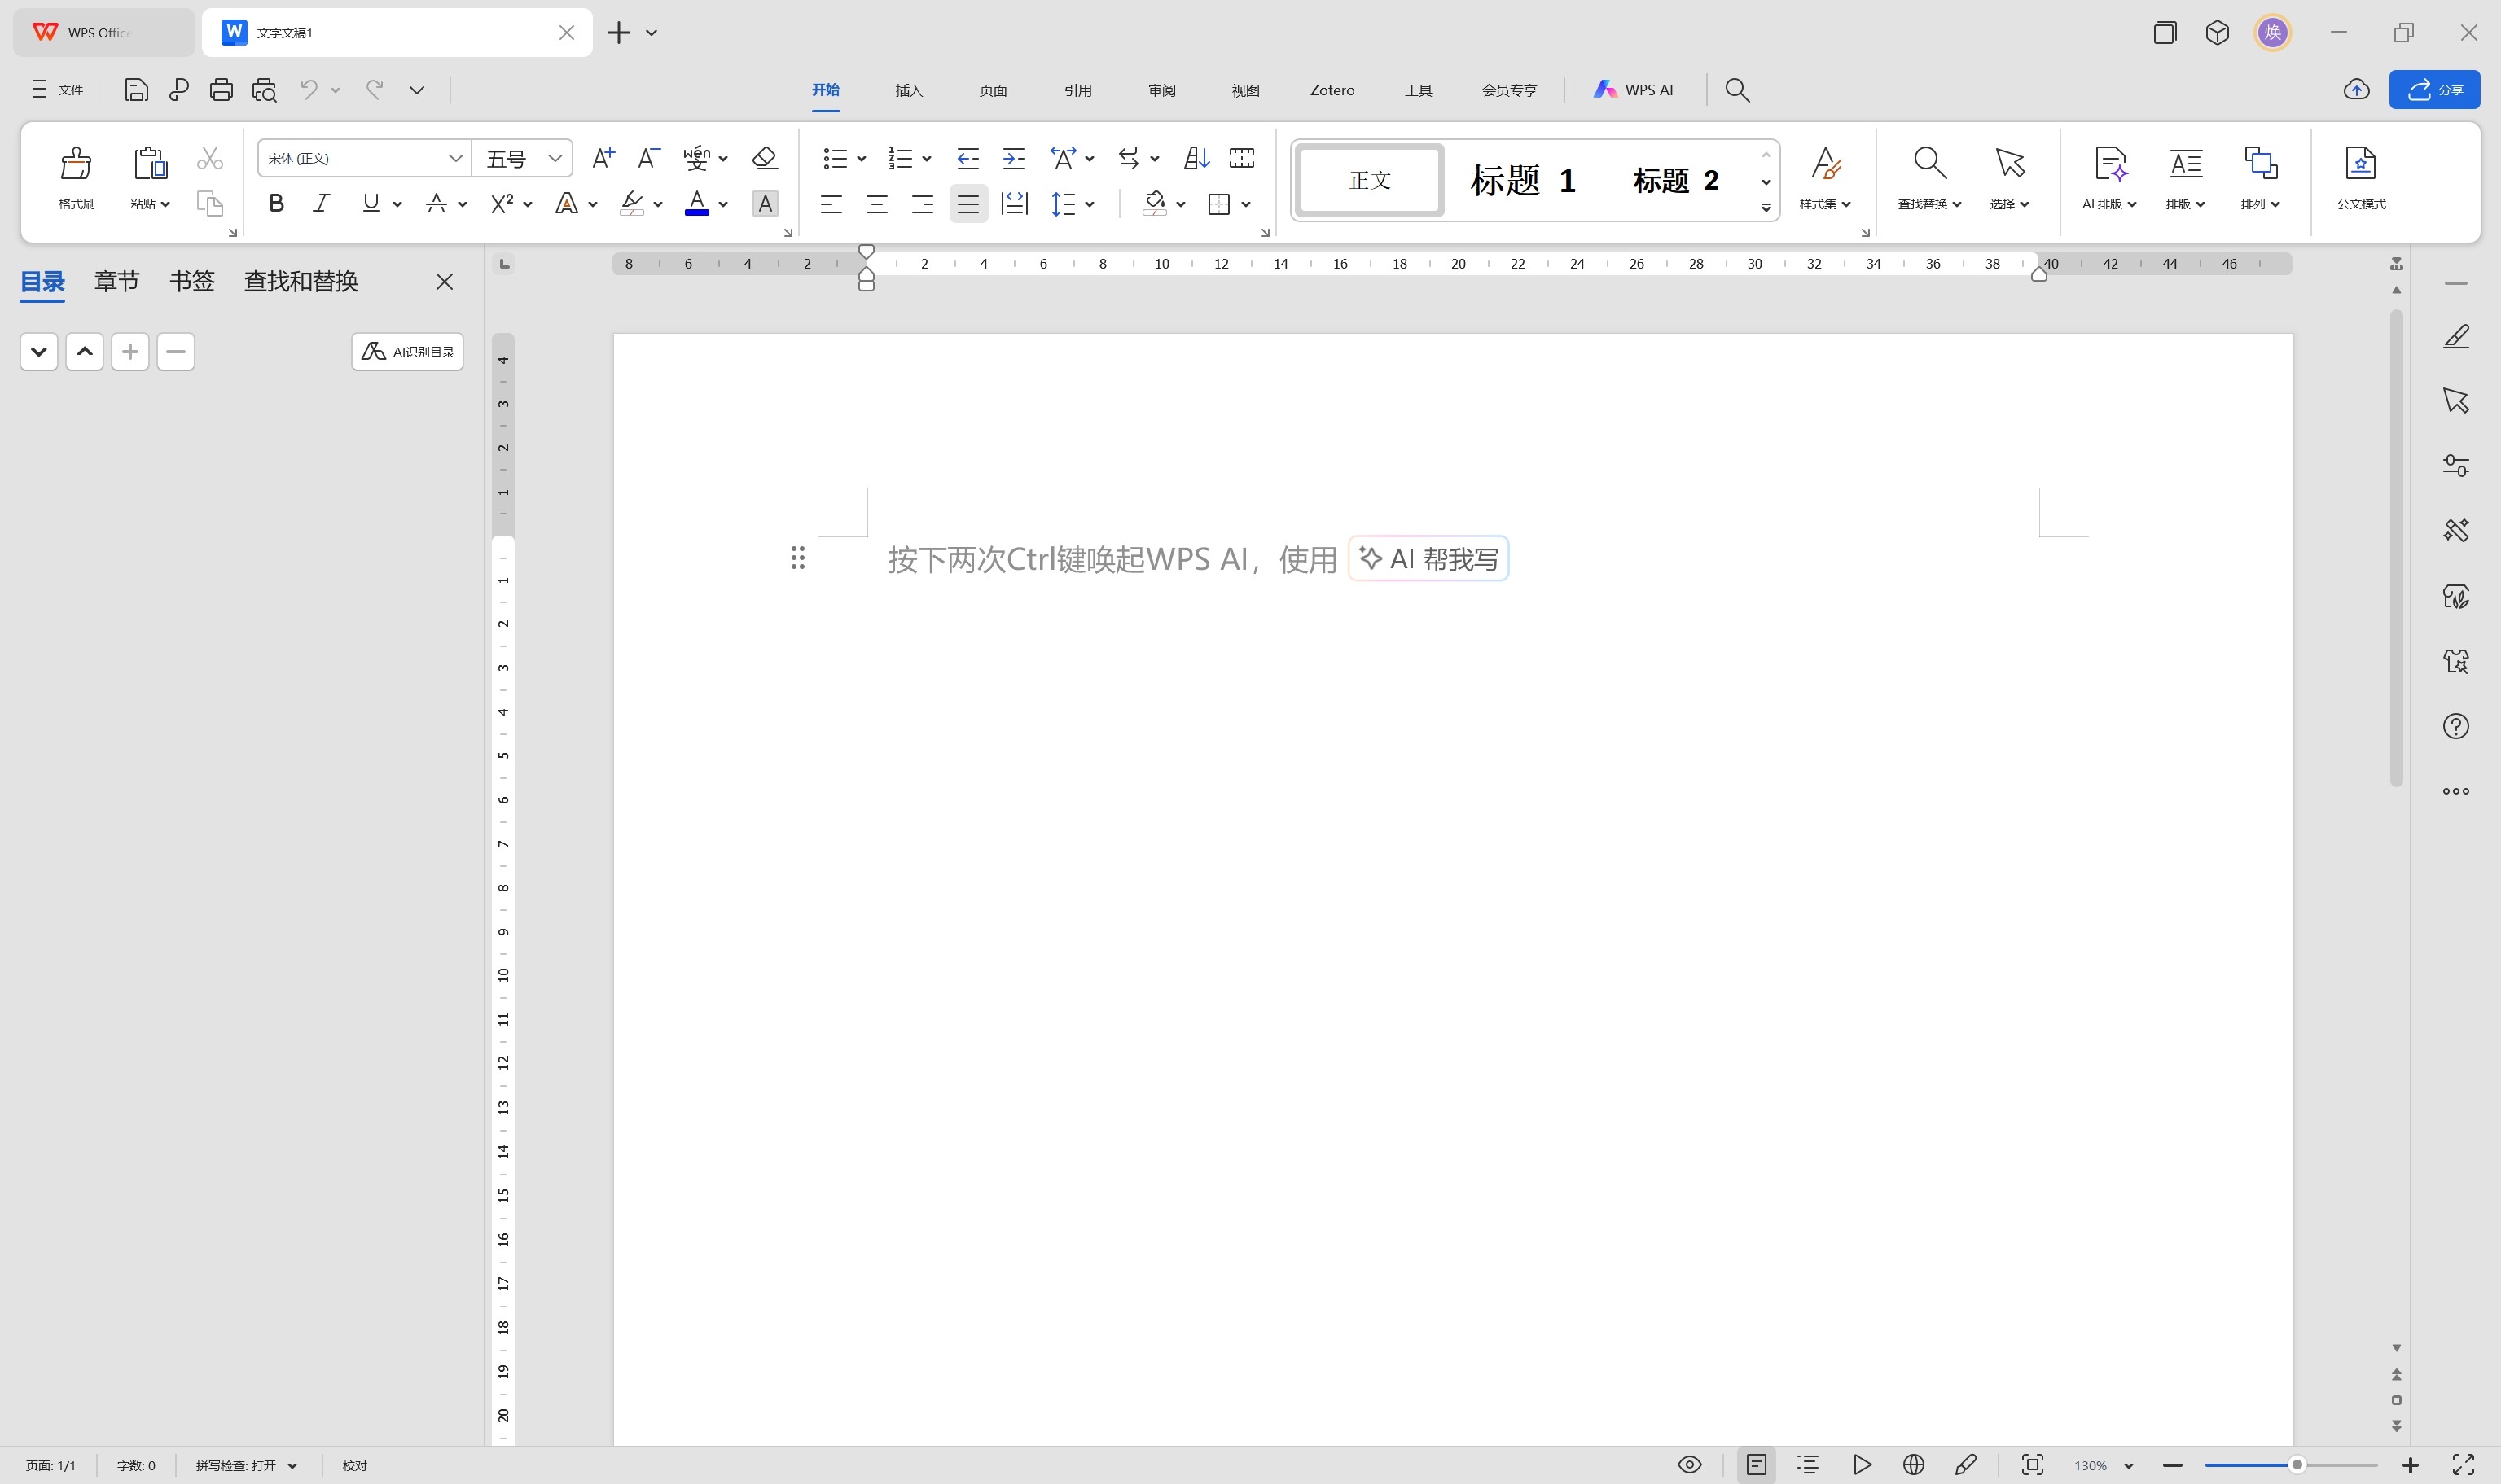The image size is (2501, 1484).
Task: Click the vertical scrollbar of document
Action: coord(2397,548)
